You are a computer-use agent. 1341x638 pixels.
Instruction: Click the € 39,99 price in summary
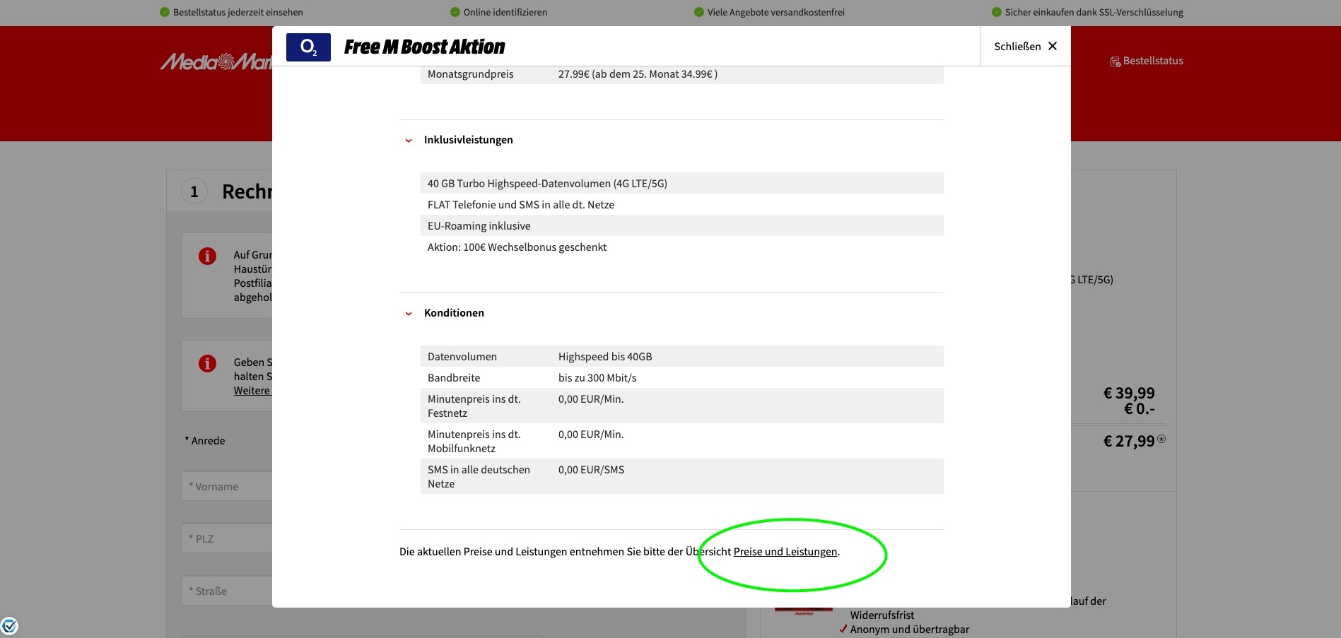(1129, 393)
